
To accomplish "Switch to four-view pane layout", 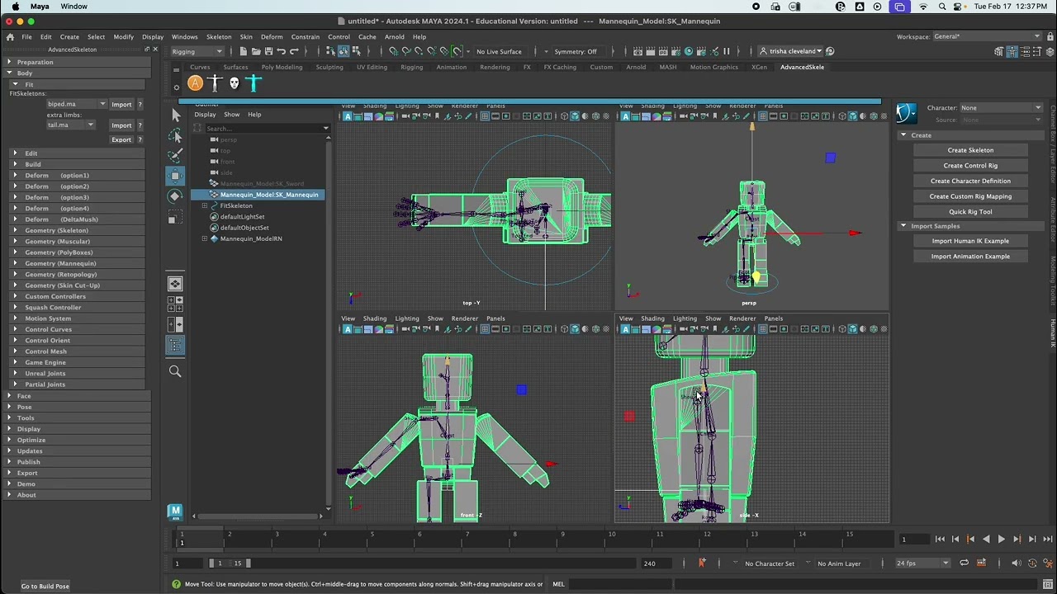I will coord(175,304).
